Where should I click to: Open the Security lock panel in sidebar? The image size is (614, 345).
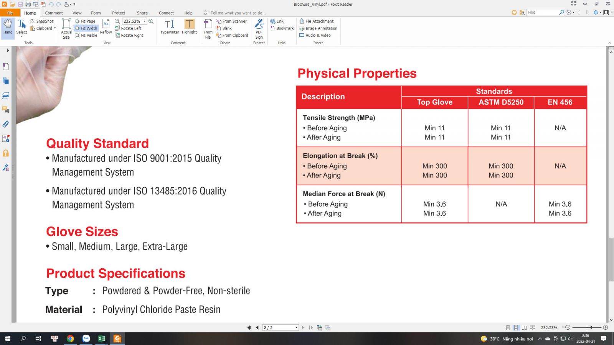6,153
